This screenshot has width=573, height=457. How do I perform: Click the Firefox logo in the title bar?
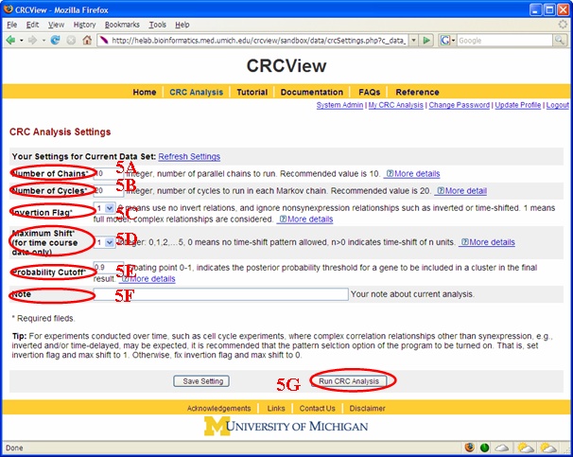point(9,9)
